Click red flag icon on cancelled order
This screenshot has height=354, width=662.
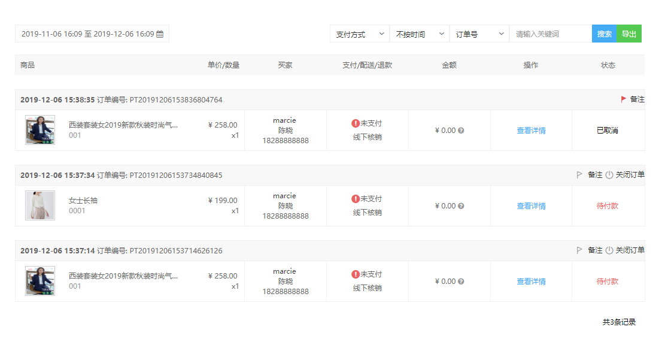point(623,99)
